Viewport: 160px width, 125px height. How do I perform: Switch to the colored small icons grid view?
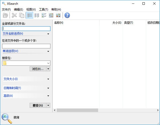click(51, 15)
